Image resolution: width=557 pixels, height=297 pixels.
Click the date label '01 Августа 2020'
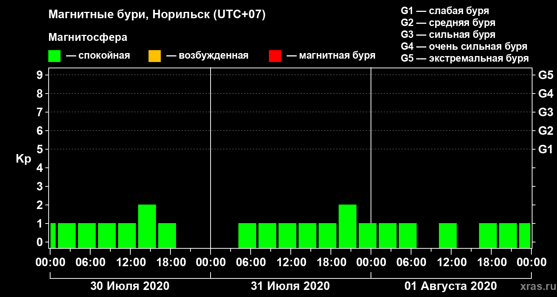pos(451,286)
